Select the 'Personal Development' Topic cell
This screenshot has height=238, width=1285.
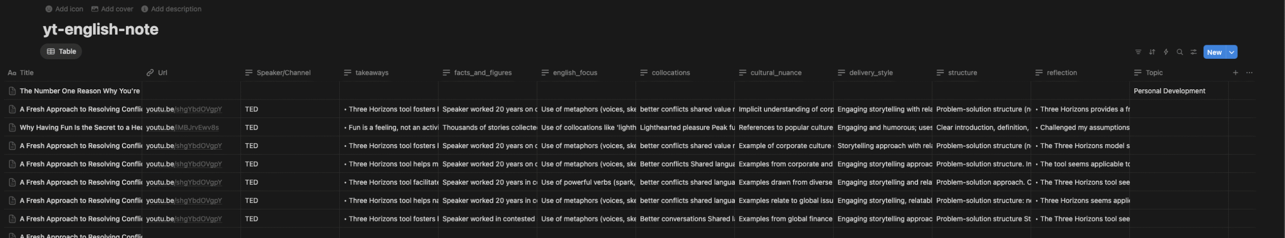[x=1179, y=91]
